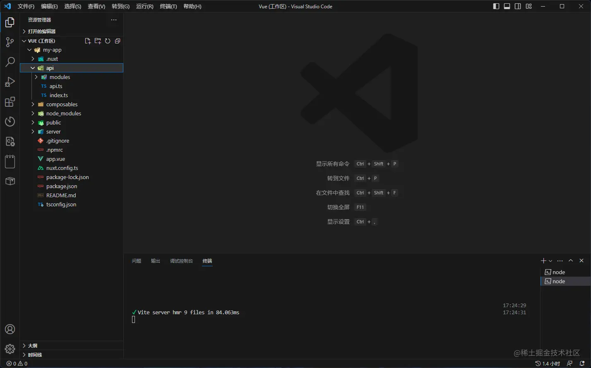Click the feedback icon in status bar

click(x=570, y=363)
